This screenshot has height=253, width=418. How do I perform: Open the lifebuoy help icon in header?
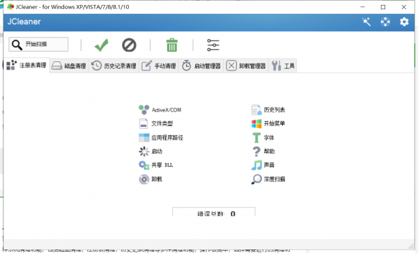385,22
